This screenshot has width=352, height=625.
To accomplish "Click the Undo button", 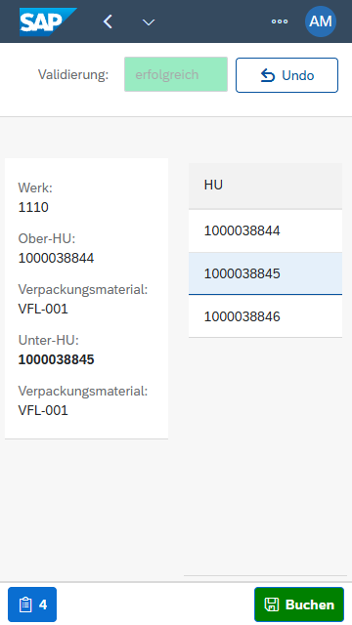I will [x=286, y=75].
